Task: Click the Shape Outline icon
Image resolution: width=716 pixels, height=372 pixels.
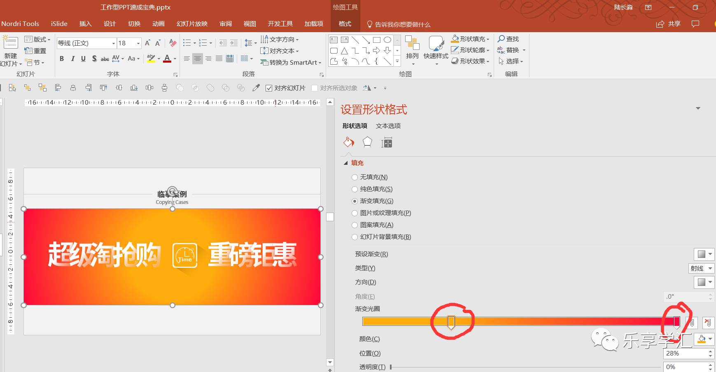Action: coord(455,50)
